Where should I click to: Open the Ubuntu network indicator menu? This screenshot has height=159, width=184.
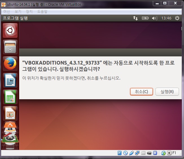pos(135,18)
